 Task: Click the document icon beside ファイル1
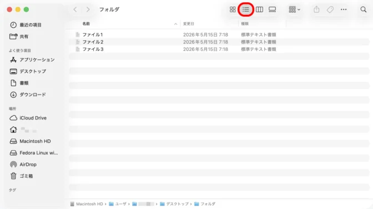point(78,35)
